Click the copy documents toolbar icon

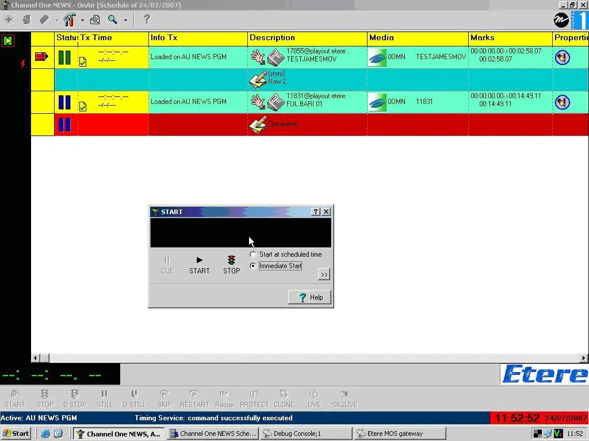(95, 20)
